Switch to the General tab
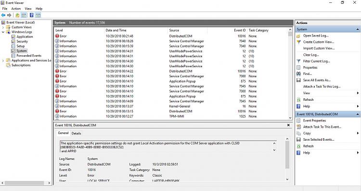 (64, 133)
